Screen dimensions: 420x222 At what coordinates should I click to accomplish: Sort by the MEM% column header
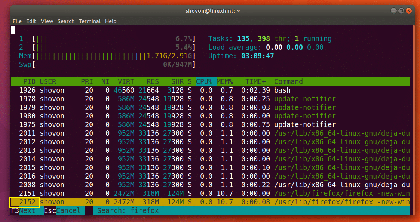(225, 82)
